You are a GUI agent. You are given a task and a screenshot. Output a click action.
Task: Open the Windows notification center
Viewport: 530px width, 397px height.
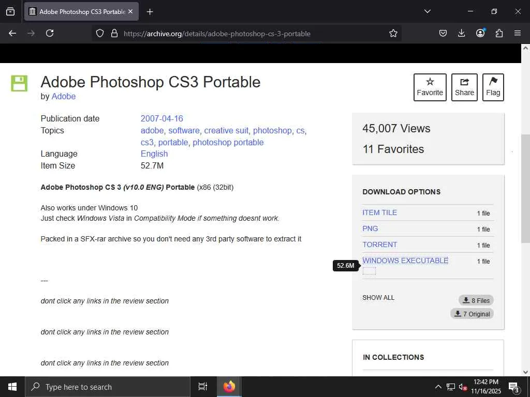point(514,387)
